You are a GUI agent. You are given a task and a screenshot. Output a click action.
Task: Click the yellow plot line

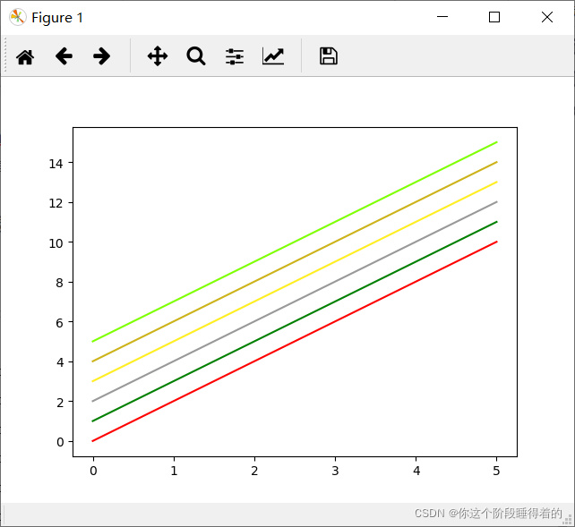295,282
